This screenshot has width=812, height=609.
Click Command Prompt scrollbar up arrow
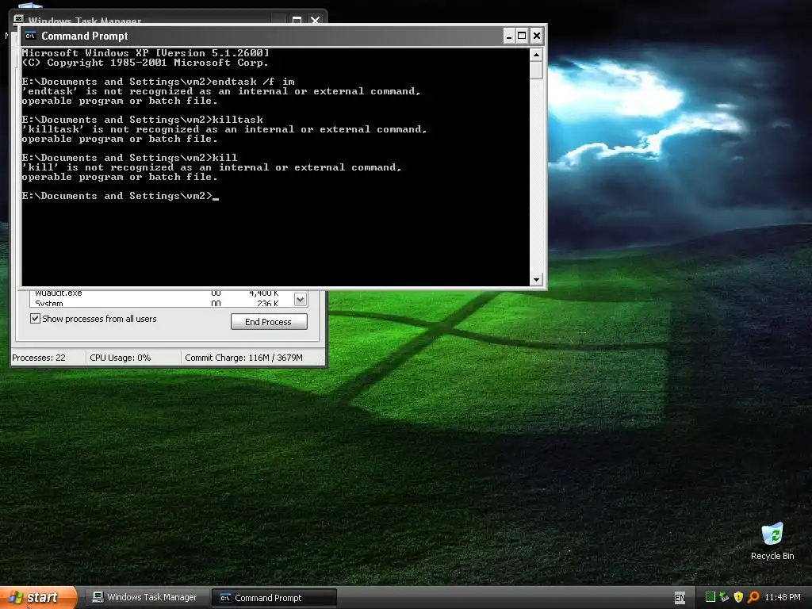[x=536, y=55]
